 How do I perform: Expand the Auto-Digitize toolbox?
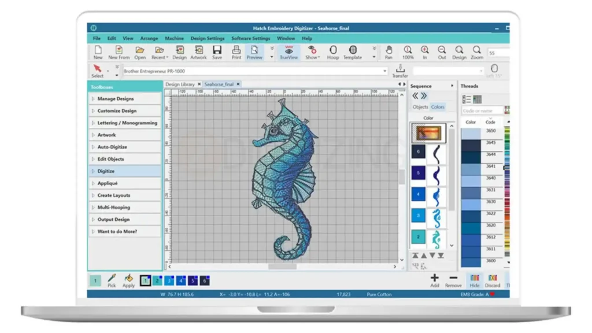tap(125, 147)
